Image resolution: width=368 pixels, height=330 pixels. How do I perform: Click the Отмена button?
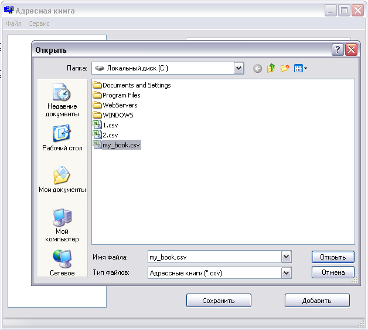click(x=333, y=272)
